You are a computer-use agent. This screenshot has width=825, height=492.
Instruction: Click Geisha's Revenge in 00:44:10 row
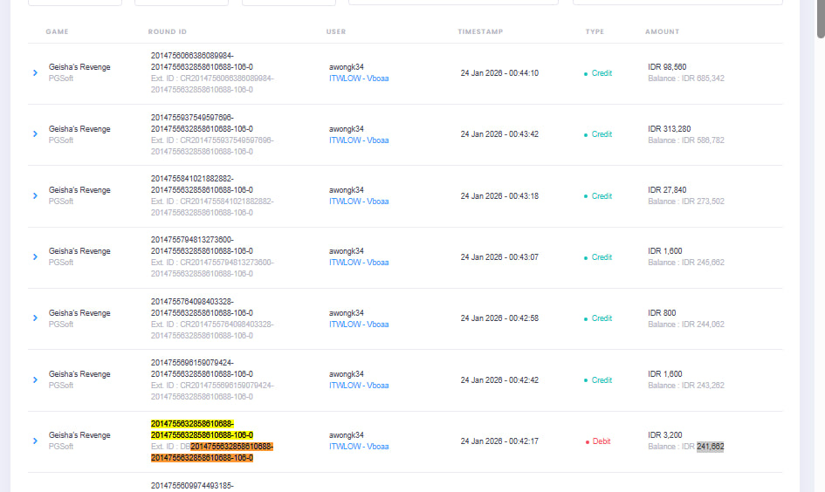[79, 67]
